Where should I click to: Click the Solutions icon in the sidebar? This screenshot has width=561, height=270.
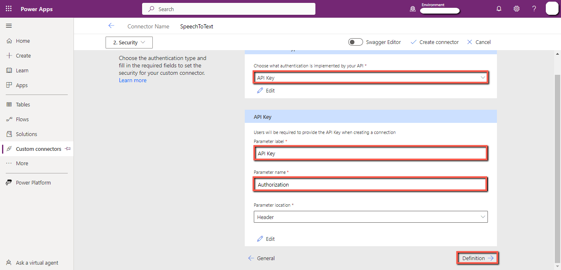coord(9,134)
